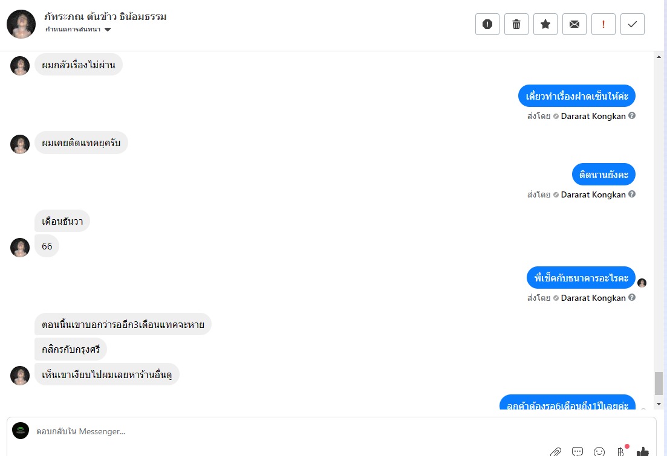Mark conversation as done with checkmark

632,24
